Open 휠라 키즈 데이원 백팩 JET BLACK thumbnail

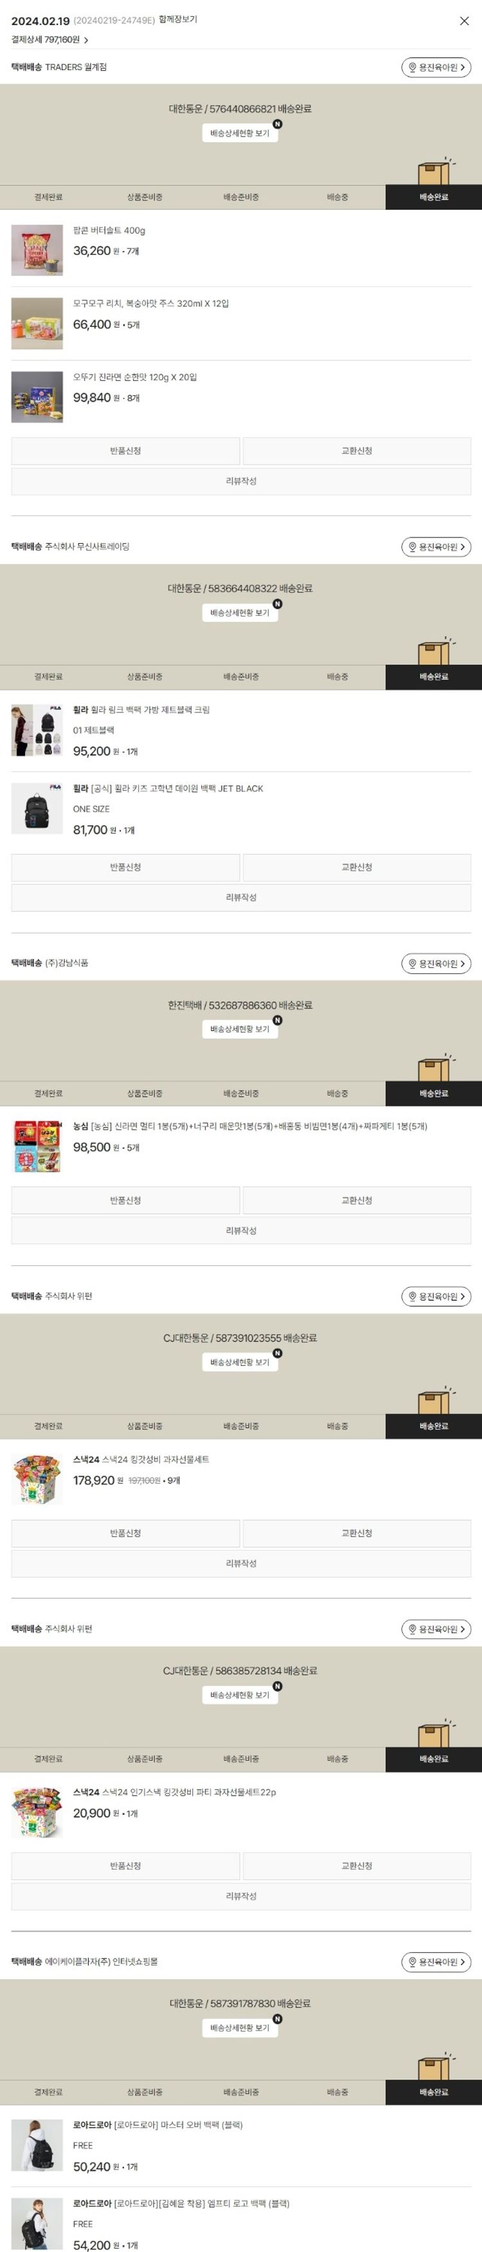point(37,808)
